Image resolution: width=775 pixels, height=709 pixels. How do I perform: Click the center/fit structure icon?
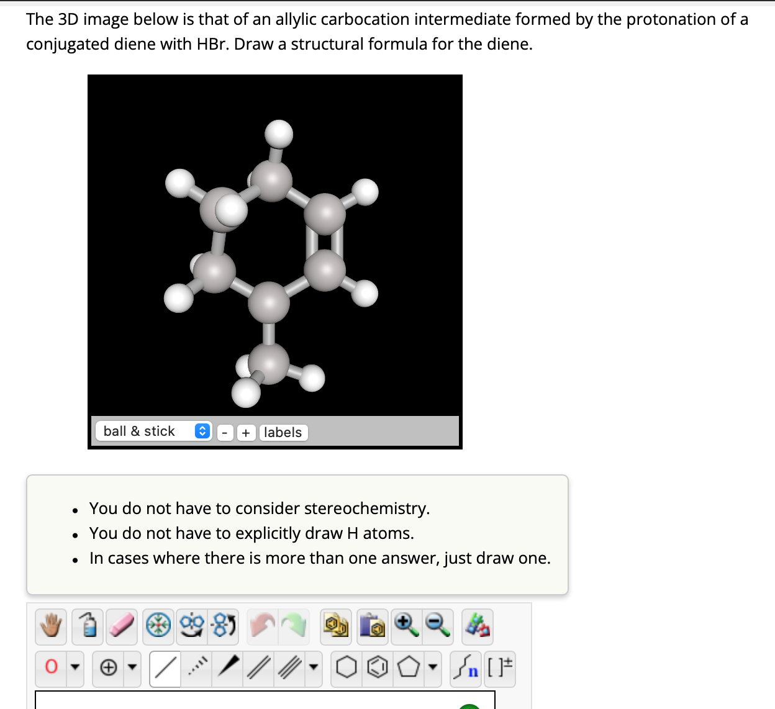click(157, 626)
